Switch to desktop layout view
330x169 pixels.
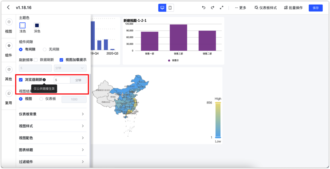(x=162, y=8)
